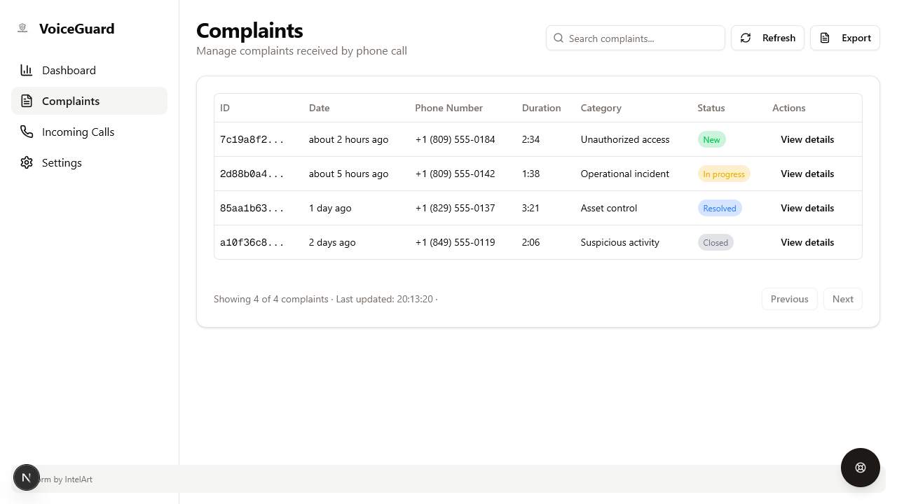
Task: Click the Operational incident category cell
Action: tap(625, 174)
